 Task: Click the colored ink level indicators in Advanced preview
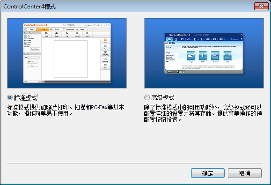181,72
